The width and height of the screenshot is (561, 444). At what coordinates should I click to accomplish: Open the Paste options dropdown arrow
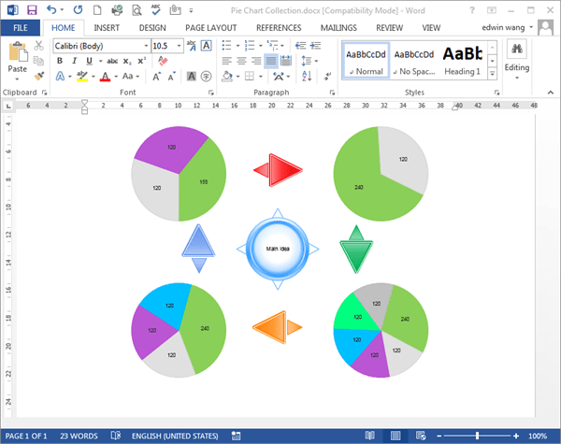click(x=17, y=79)
